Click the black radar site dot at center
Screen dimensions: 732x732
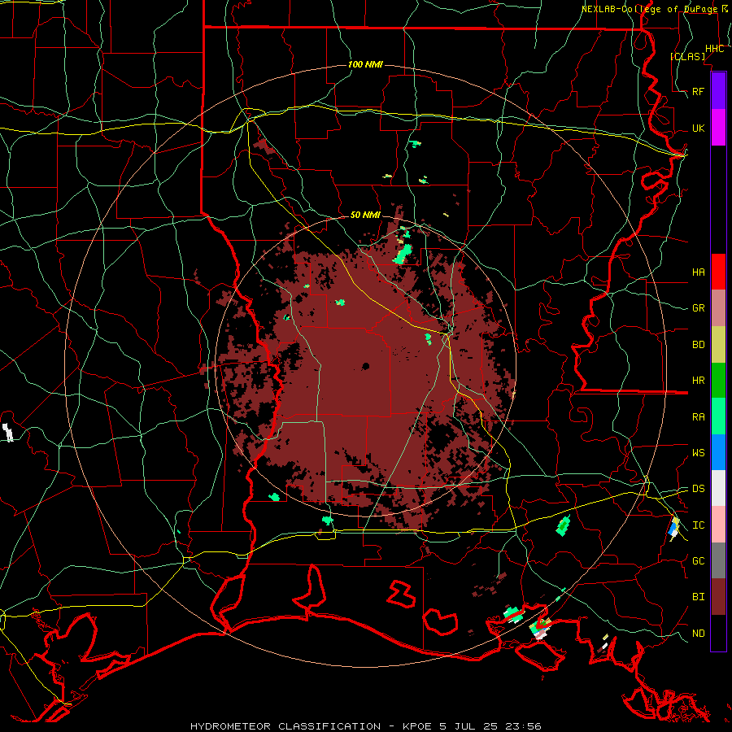pos(365,366)
